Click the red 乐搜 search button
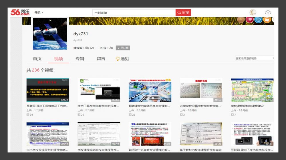The width and height of the screenshot is (286, 160). pyautogui.click(x=183, y=13)
